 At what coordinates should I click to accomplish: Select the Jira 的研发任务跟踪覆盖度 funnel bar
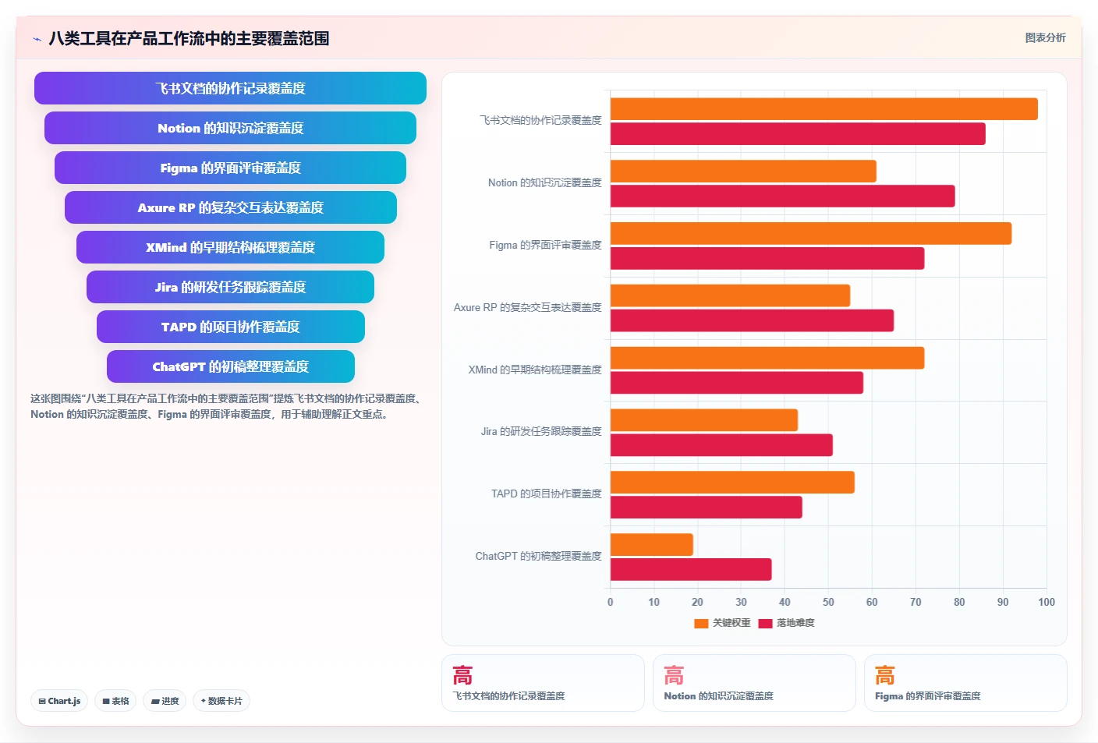(x=230, y=287)
